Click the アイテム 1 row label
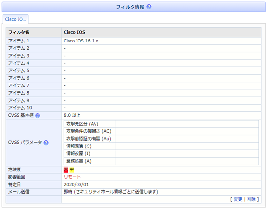 [19, 41]
